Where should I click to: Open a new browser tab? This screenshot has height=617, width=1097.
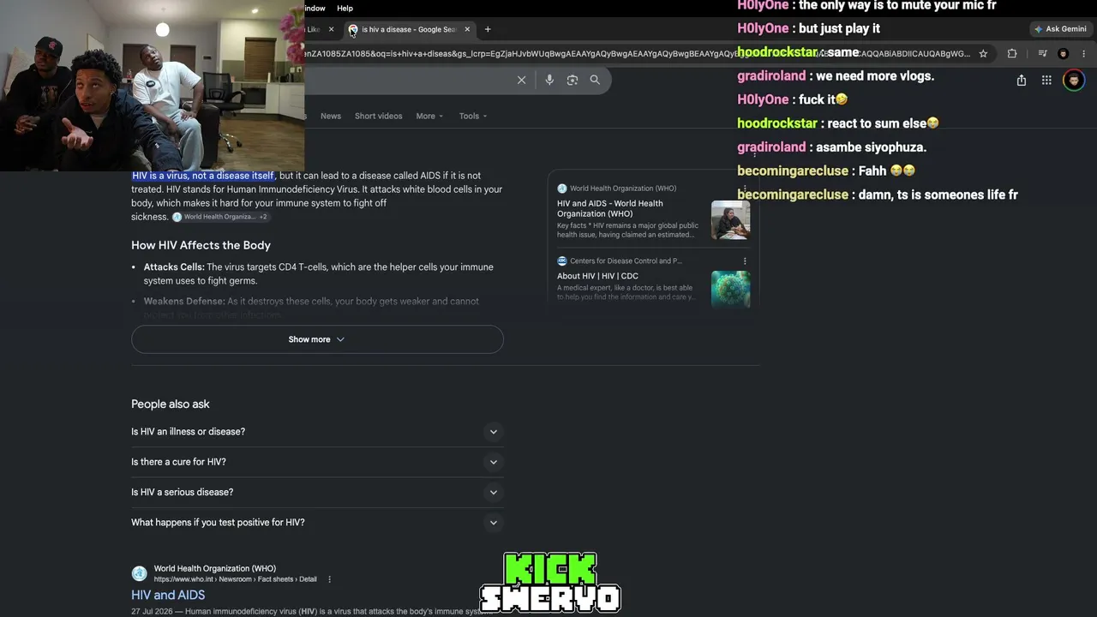point(488,29)
